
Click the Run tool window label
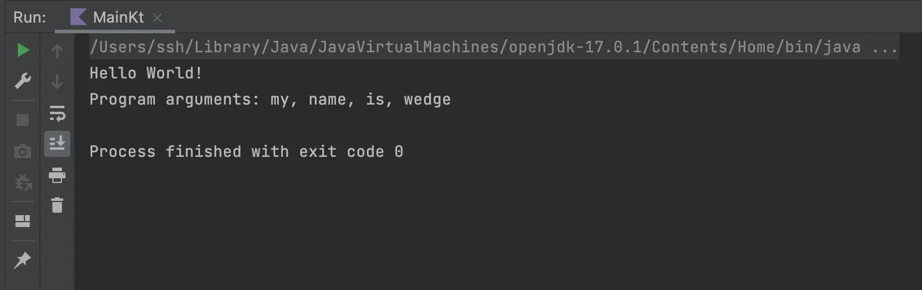click(30, 17)
